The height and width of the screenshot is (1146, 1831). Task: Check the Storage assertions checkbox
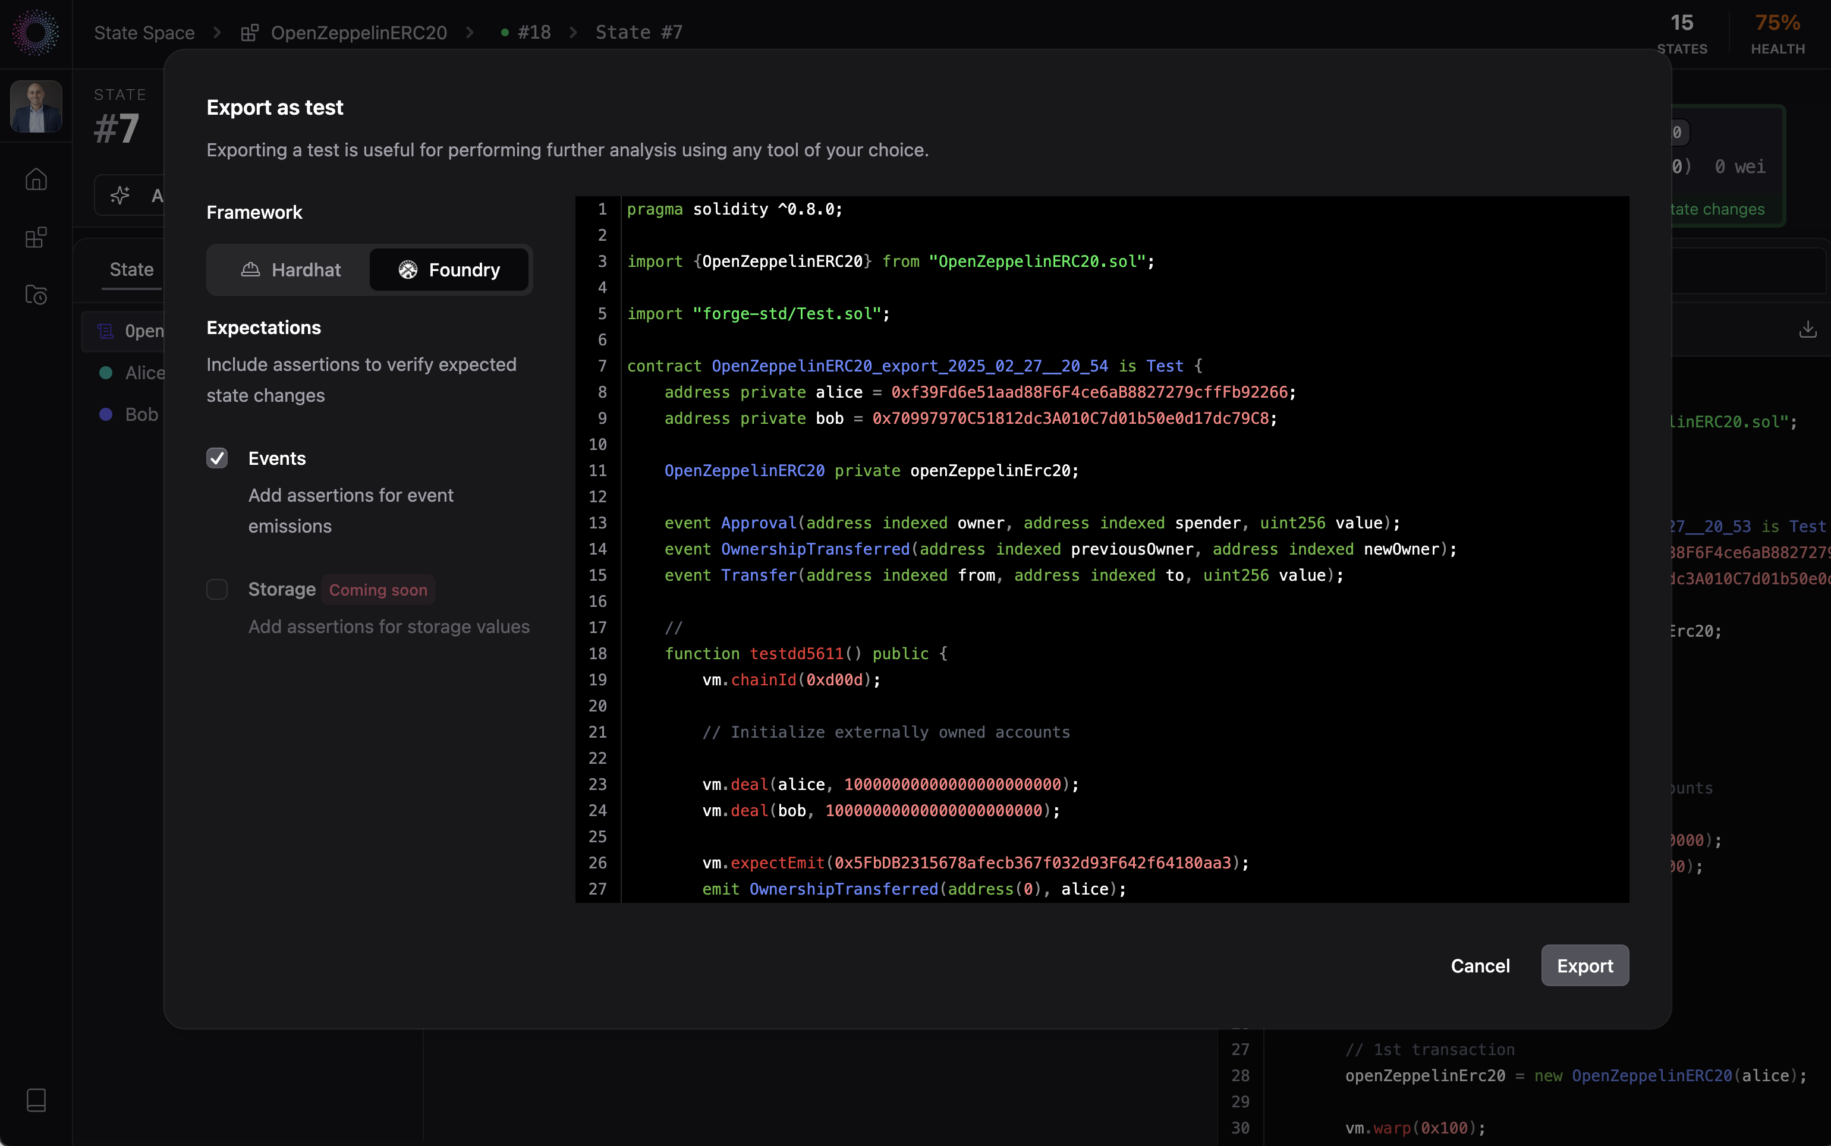coord(217,589)
